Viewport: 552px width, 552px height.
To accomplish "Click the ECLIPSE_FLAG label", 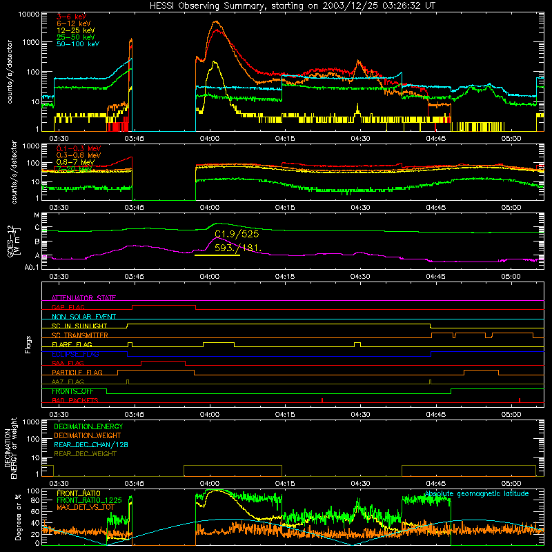I will tap(75, 354).
